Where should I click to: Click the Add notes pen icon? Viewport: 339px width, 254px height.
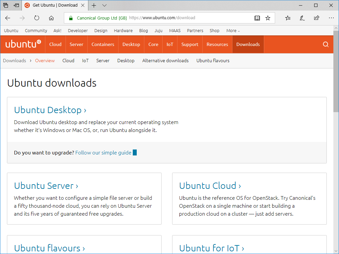(x=302, y=18)
